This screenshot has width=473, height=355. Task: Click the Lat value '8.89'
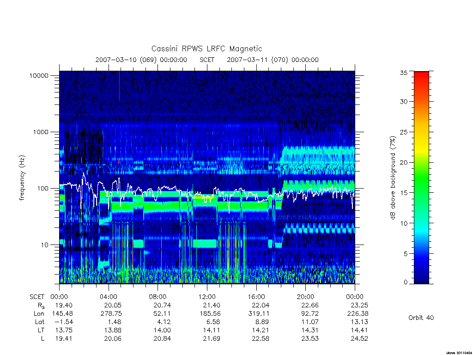pos(262,322)
